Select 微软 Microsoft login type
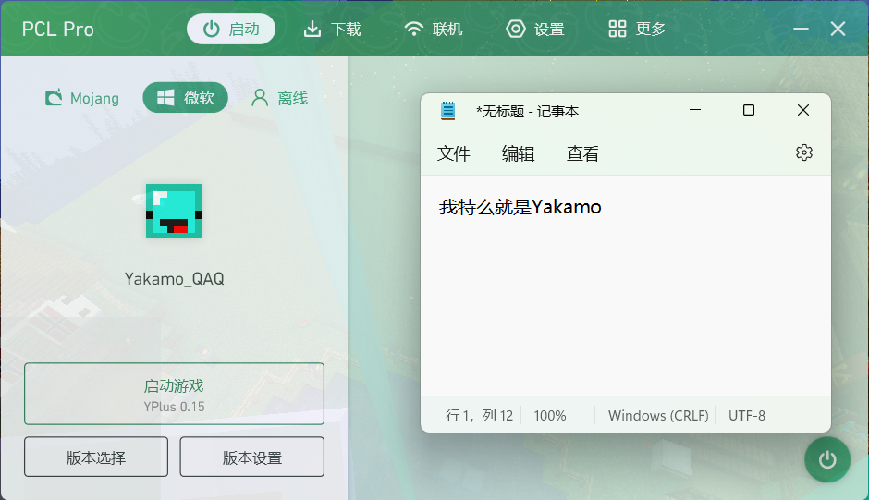Image resolution: width=869 pixels, height=500 pixels. tap(186, 98)
